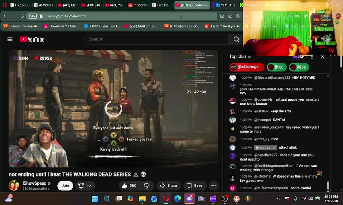Click the YouTube Search input field
The image size is (343, 205).
coord(156,39)
